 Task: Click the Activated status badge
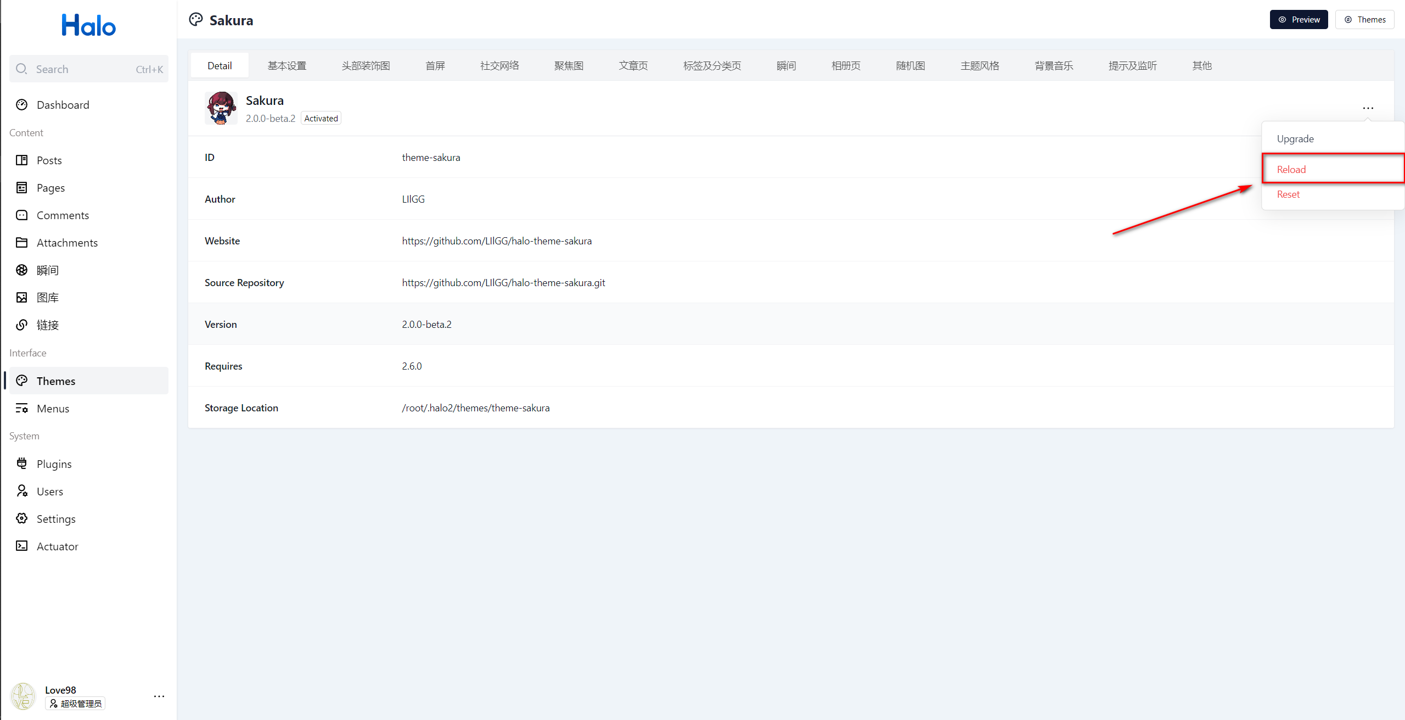(321, 118)
